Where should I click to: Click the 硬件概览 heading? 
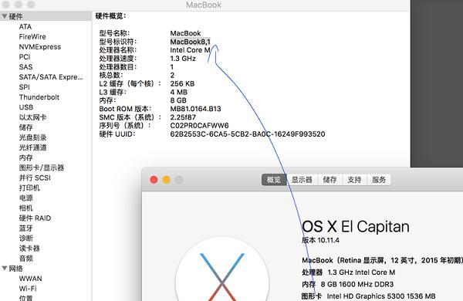[x=110, y=16]
